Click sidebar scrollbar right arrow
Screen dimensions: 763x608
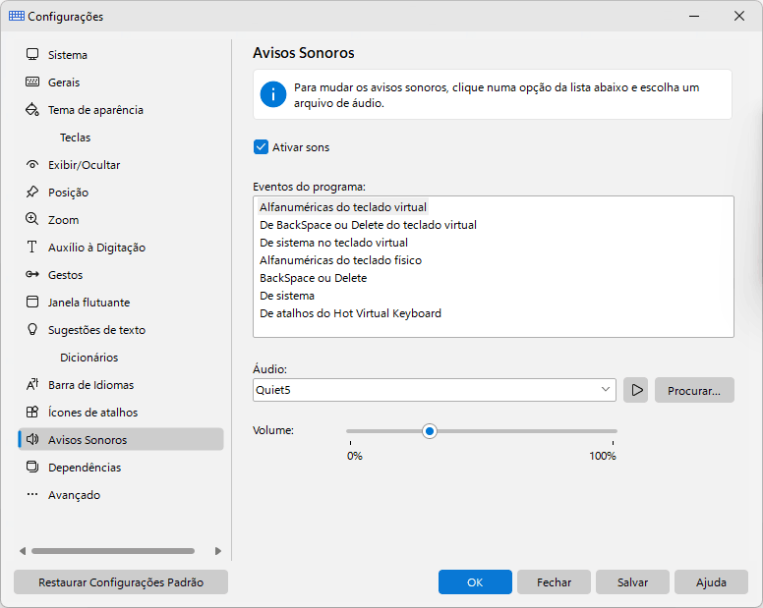218,551
